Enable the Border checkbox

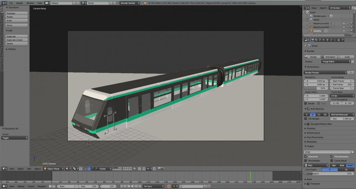[306, 103]
